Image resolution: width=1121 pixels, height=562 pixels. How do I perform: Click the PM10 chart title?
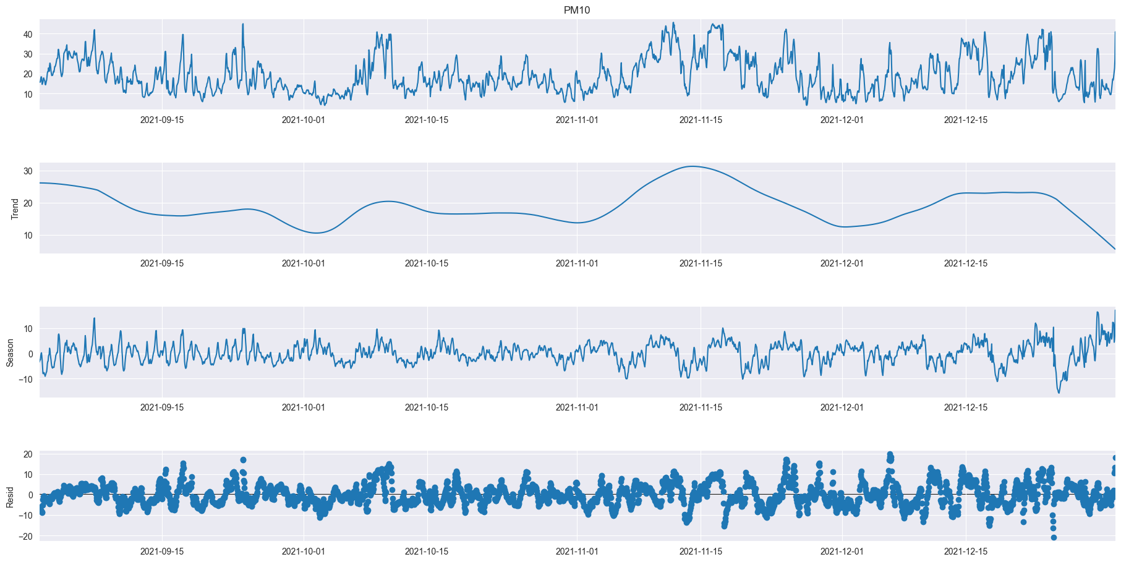pos(577,10)
